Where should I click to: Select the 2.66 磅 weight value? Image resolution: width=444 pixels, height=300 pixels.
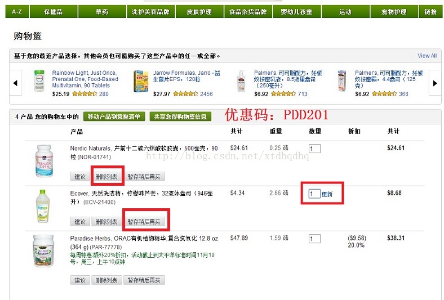[279, 193]
